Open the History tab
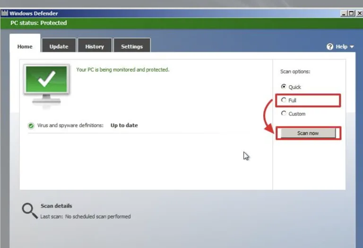Image resolution: width=363 pixels, height=248 pixels. pos(95,45)
